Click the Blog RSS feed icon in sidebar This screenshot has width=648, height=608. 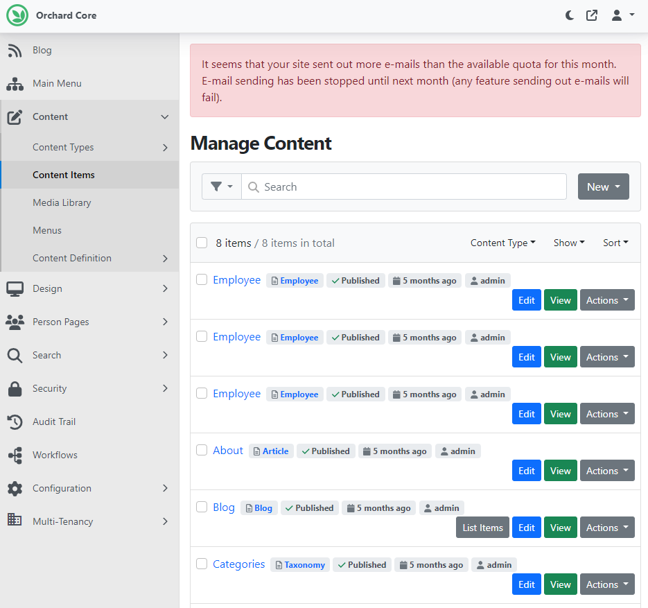[15, 51]
